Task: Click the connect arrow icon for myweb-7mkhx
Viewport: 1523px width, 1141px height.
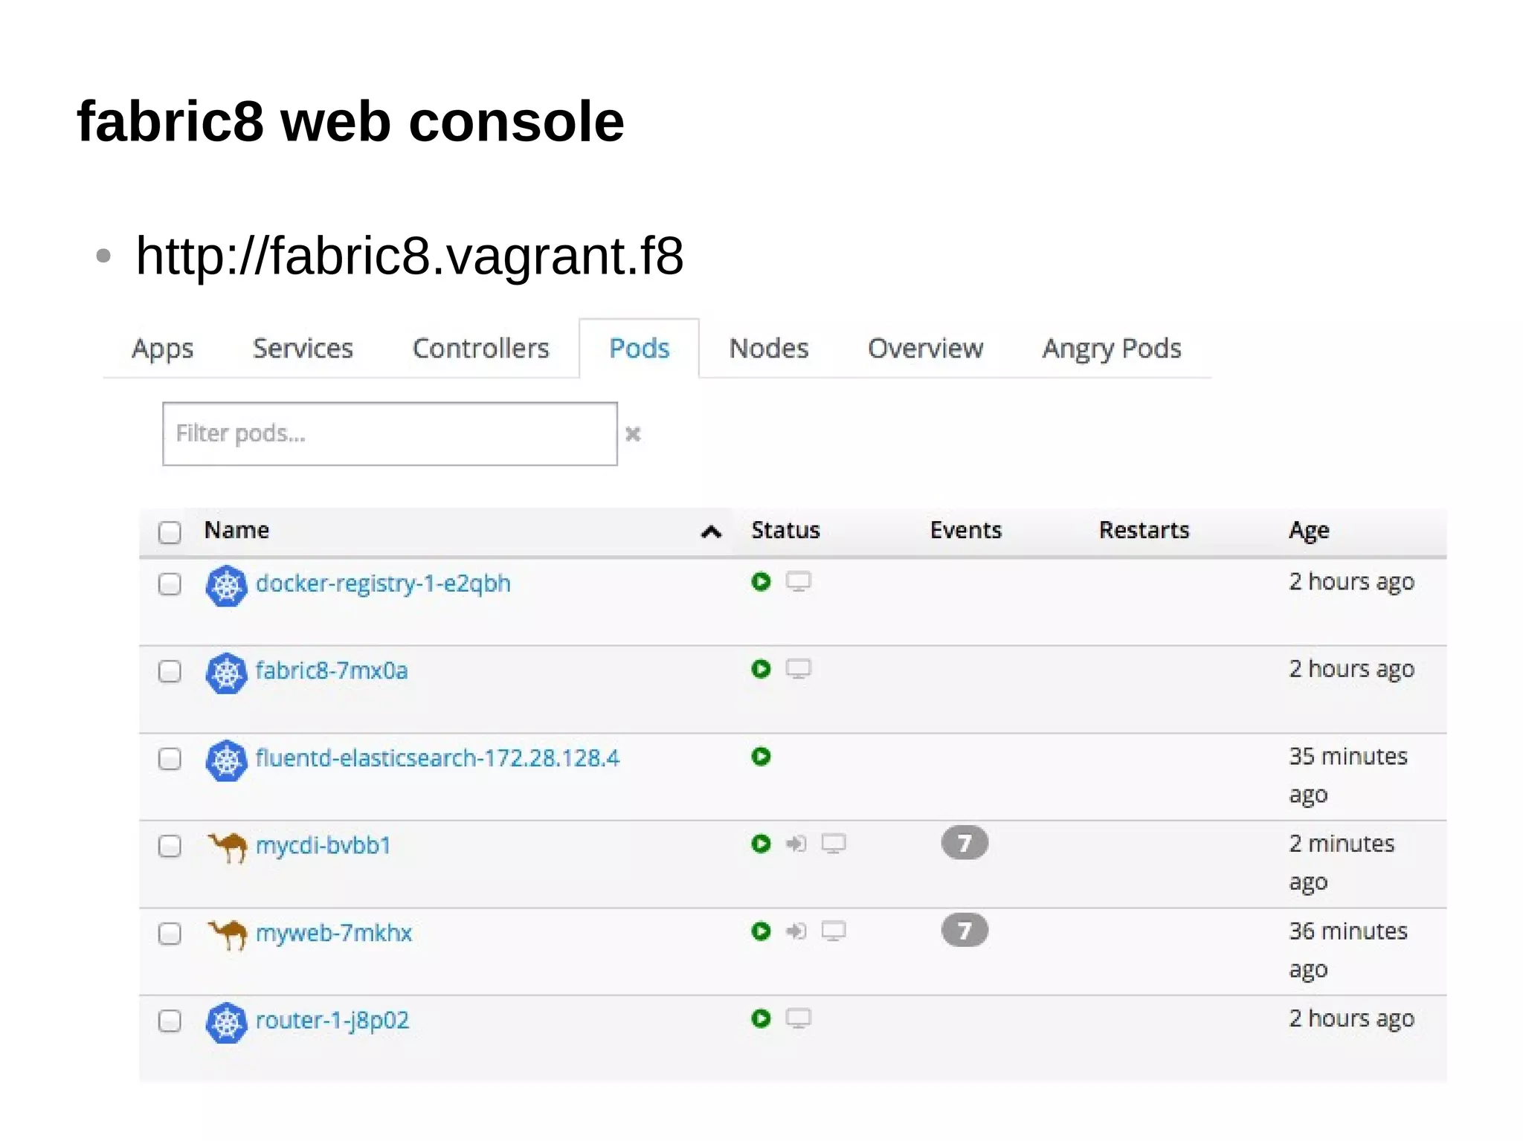Action: point(796,931)
